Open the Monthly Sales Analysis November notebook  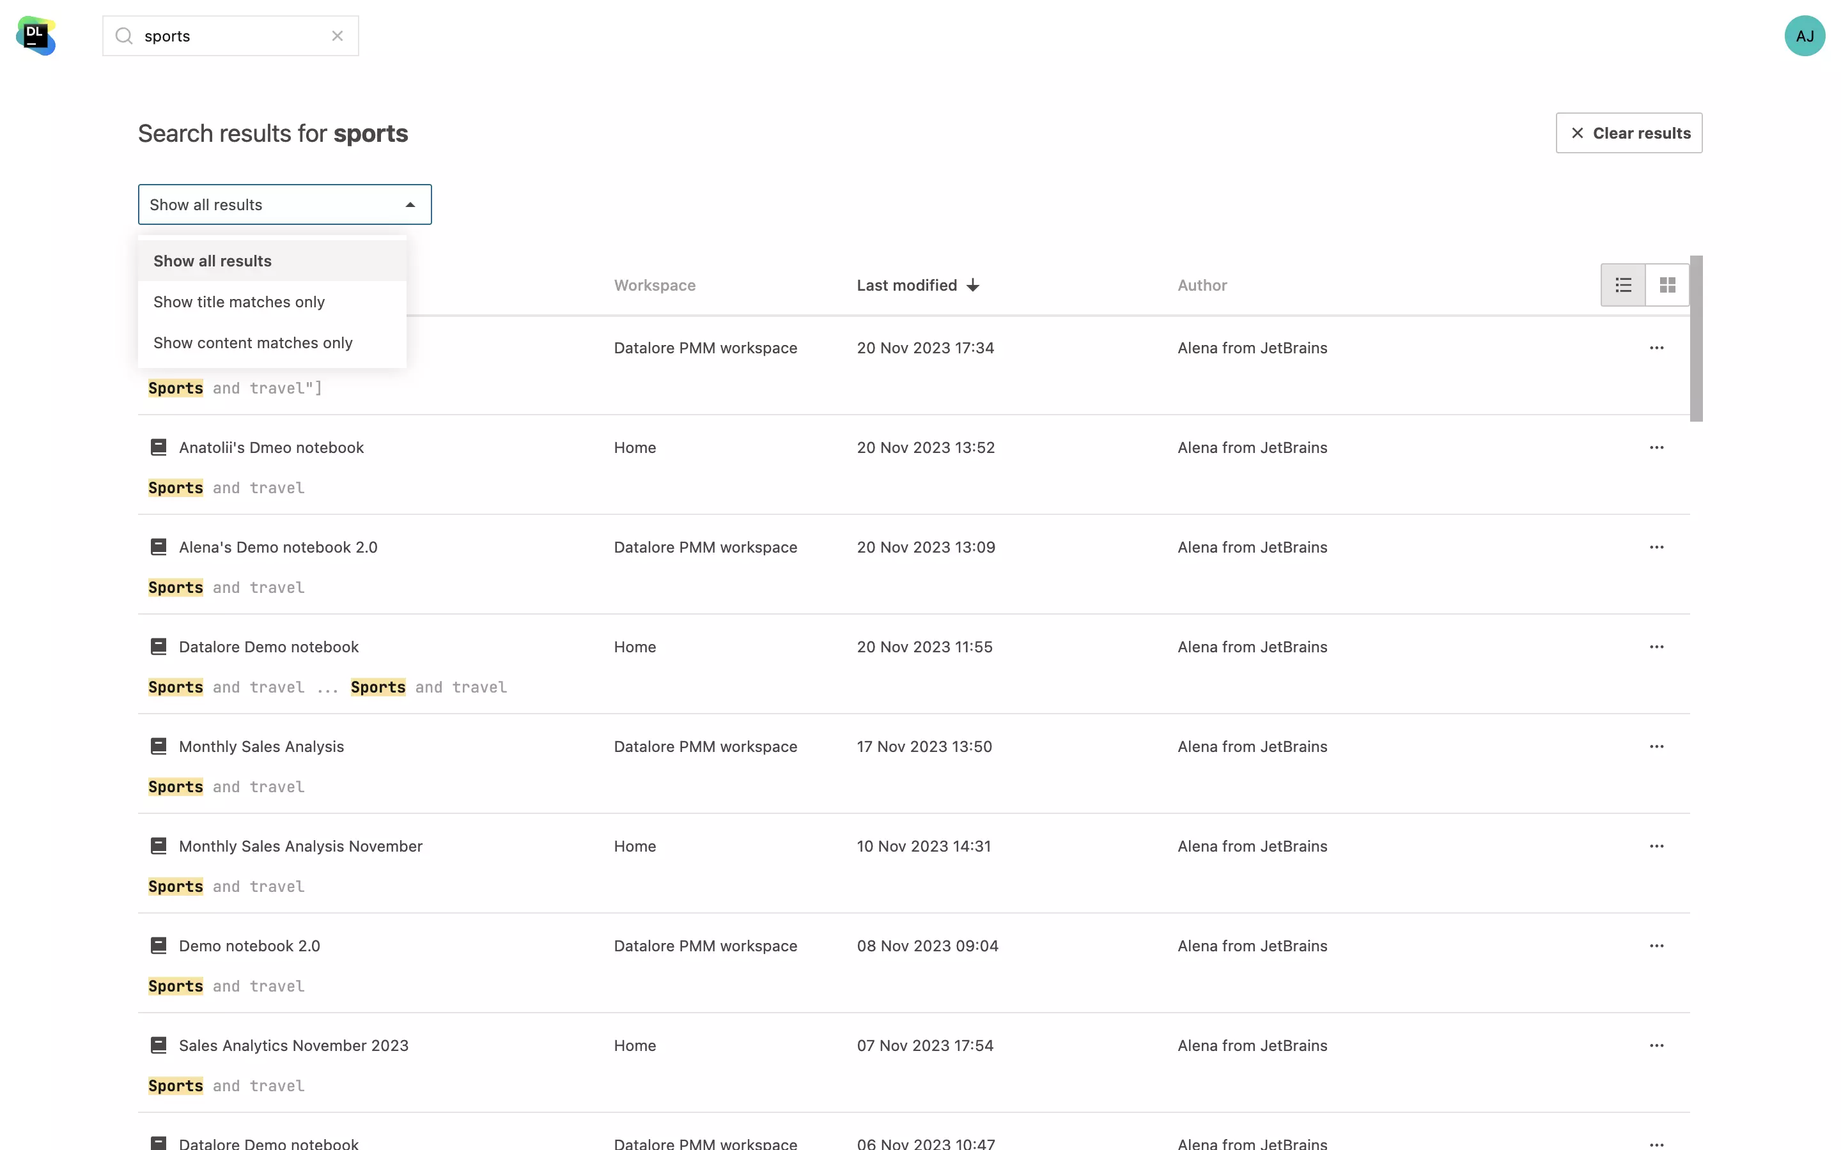coord(301,845)
